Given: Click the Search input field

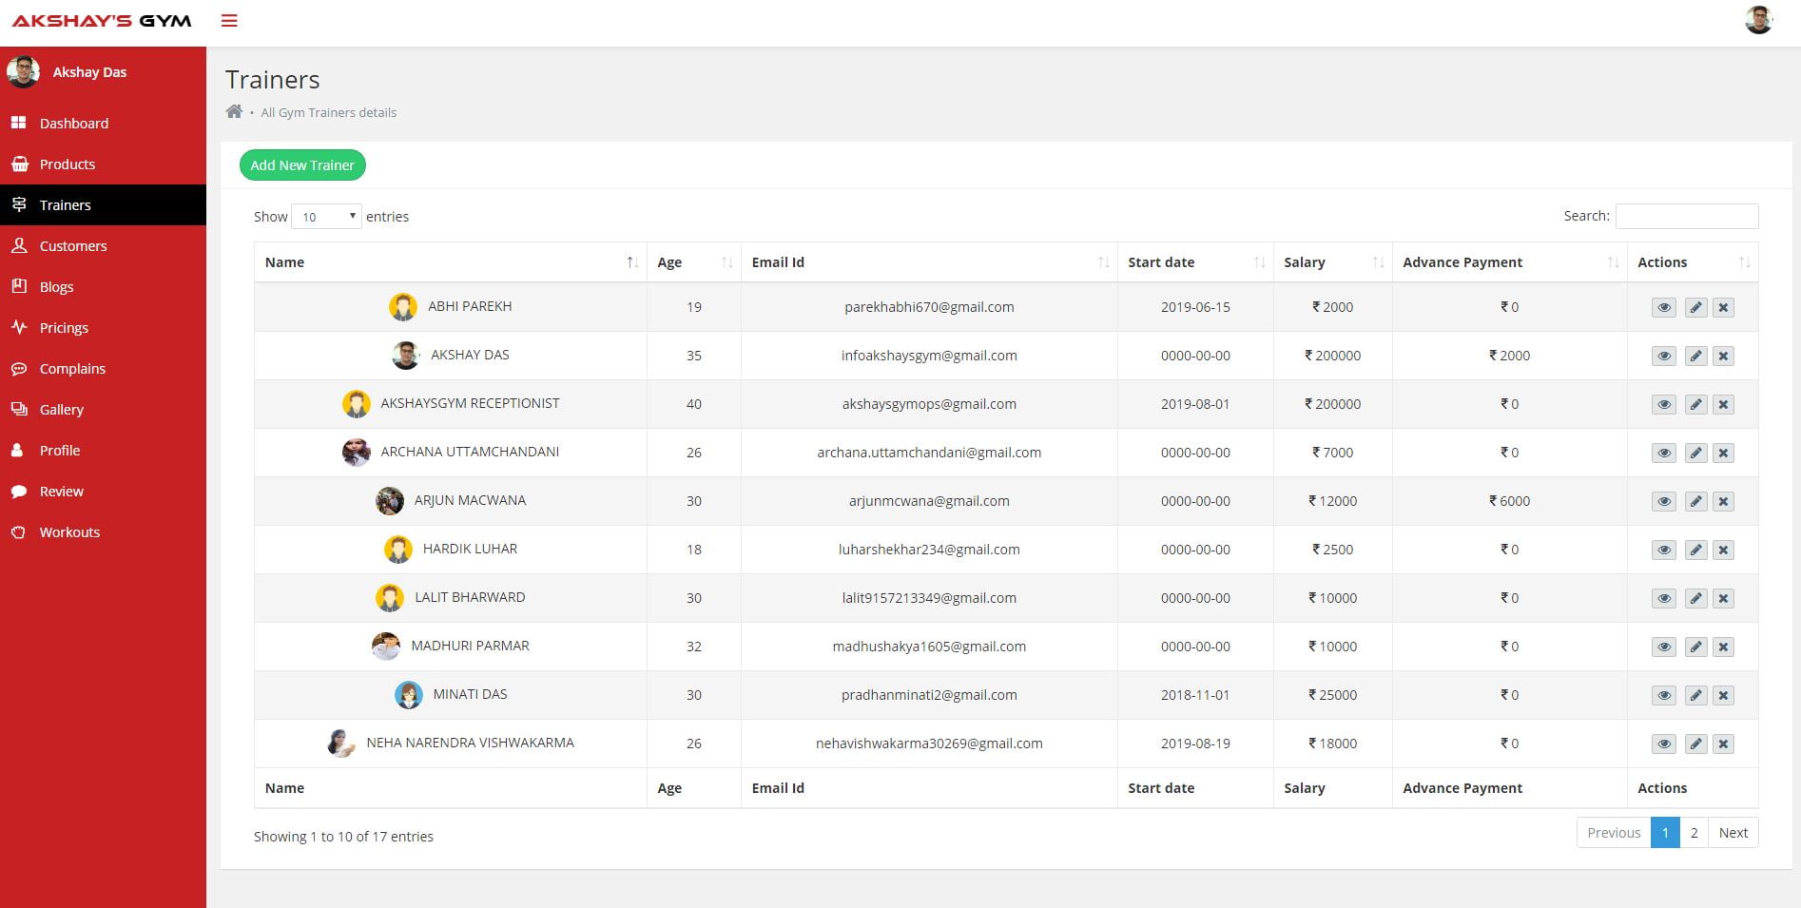Looking at the screenshot, I should tap(1686, 217).
